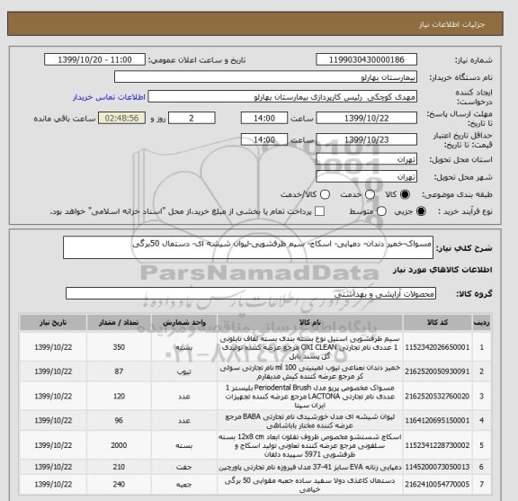Click quantity 240 in row 7
Viewport: 518px width, 501px height.
coord(119,484)
